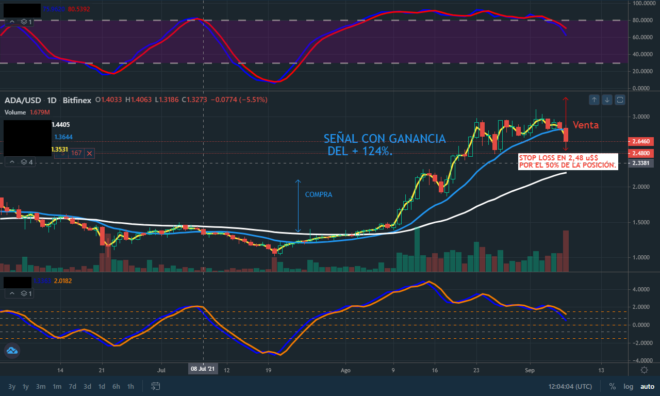Collapse the top stochastic indicator pane
Viewport: 660px width, 396px height.
click(11, 22)
